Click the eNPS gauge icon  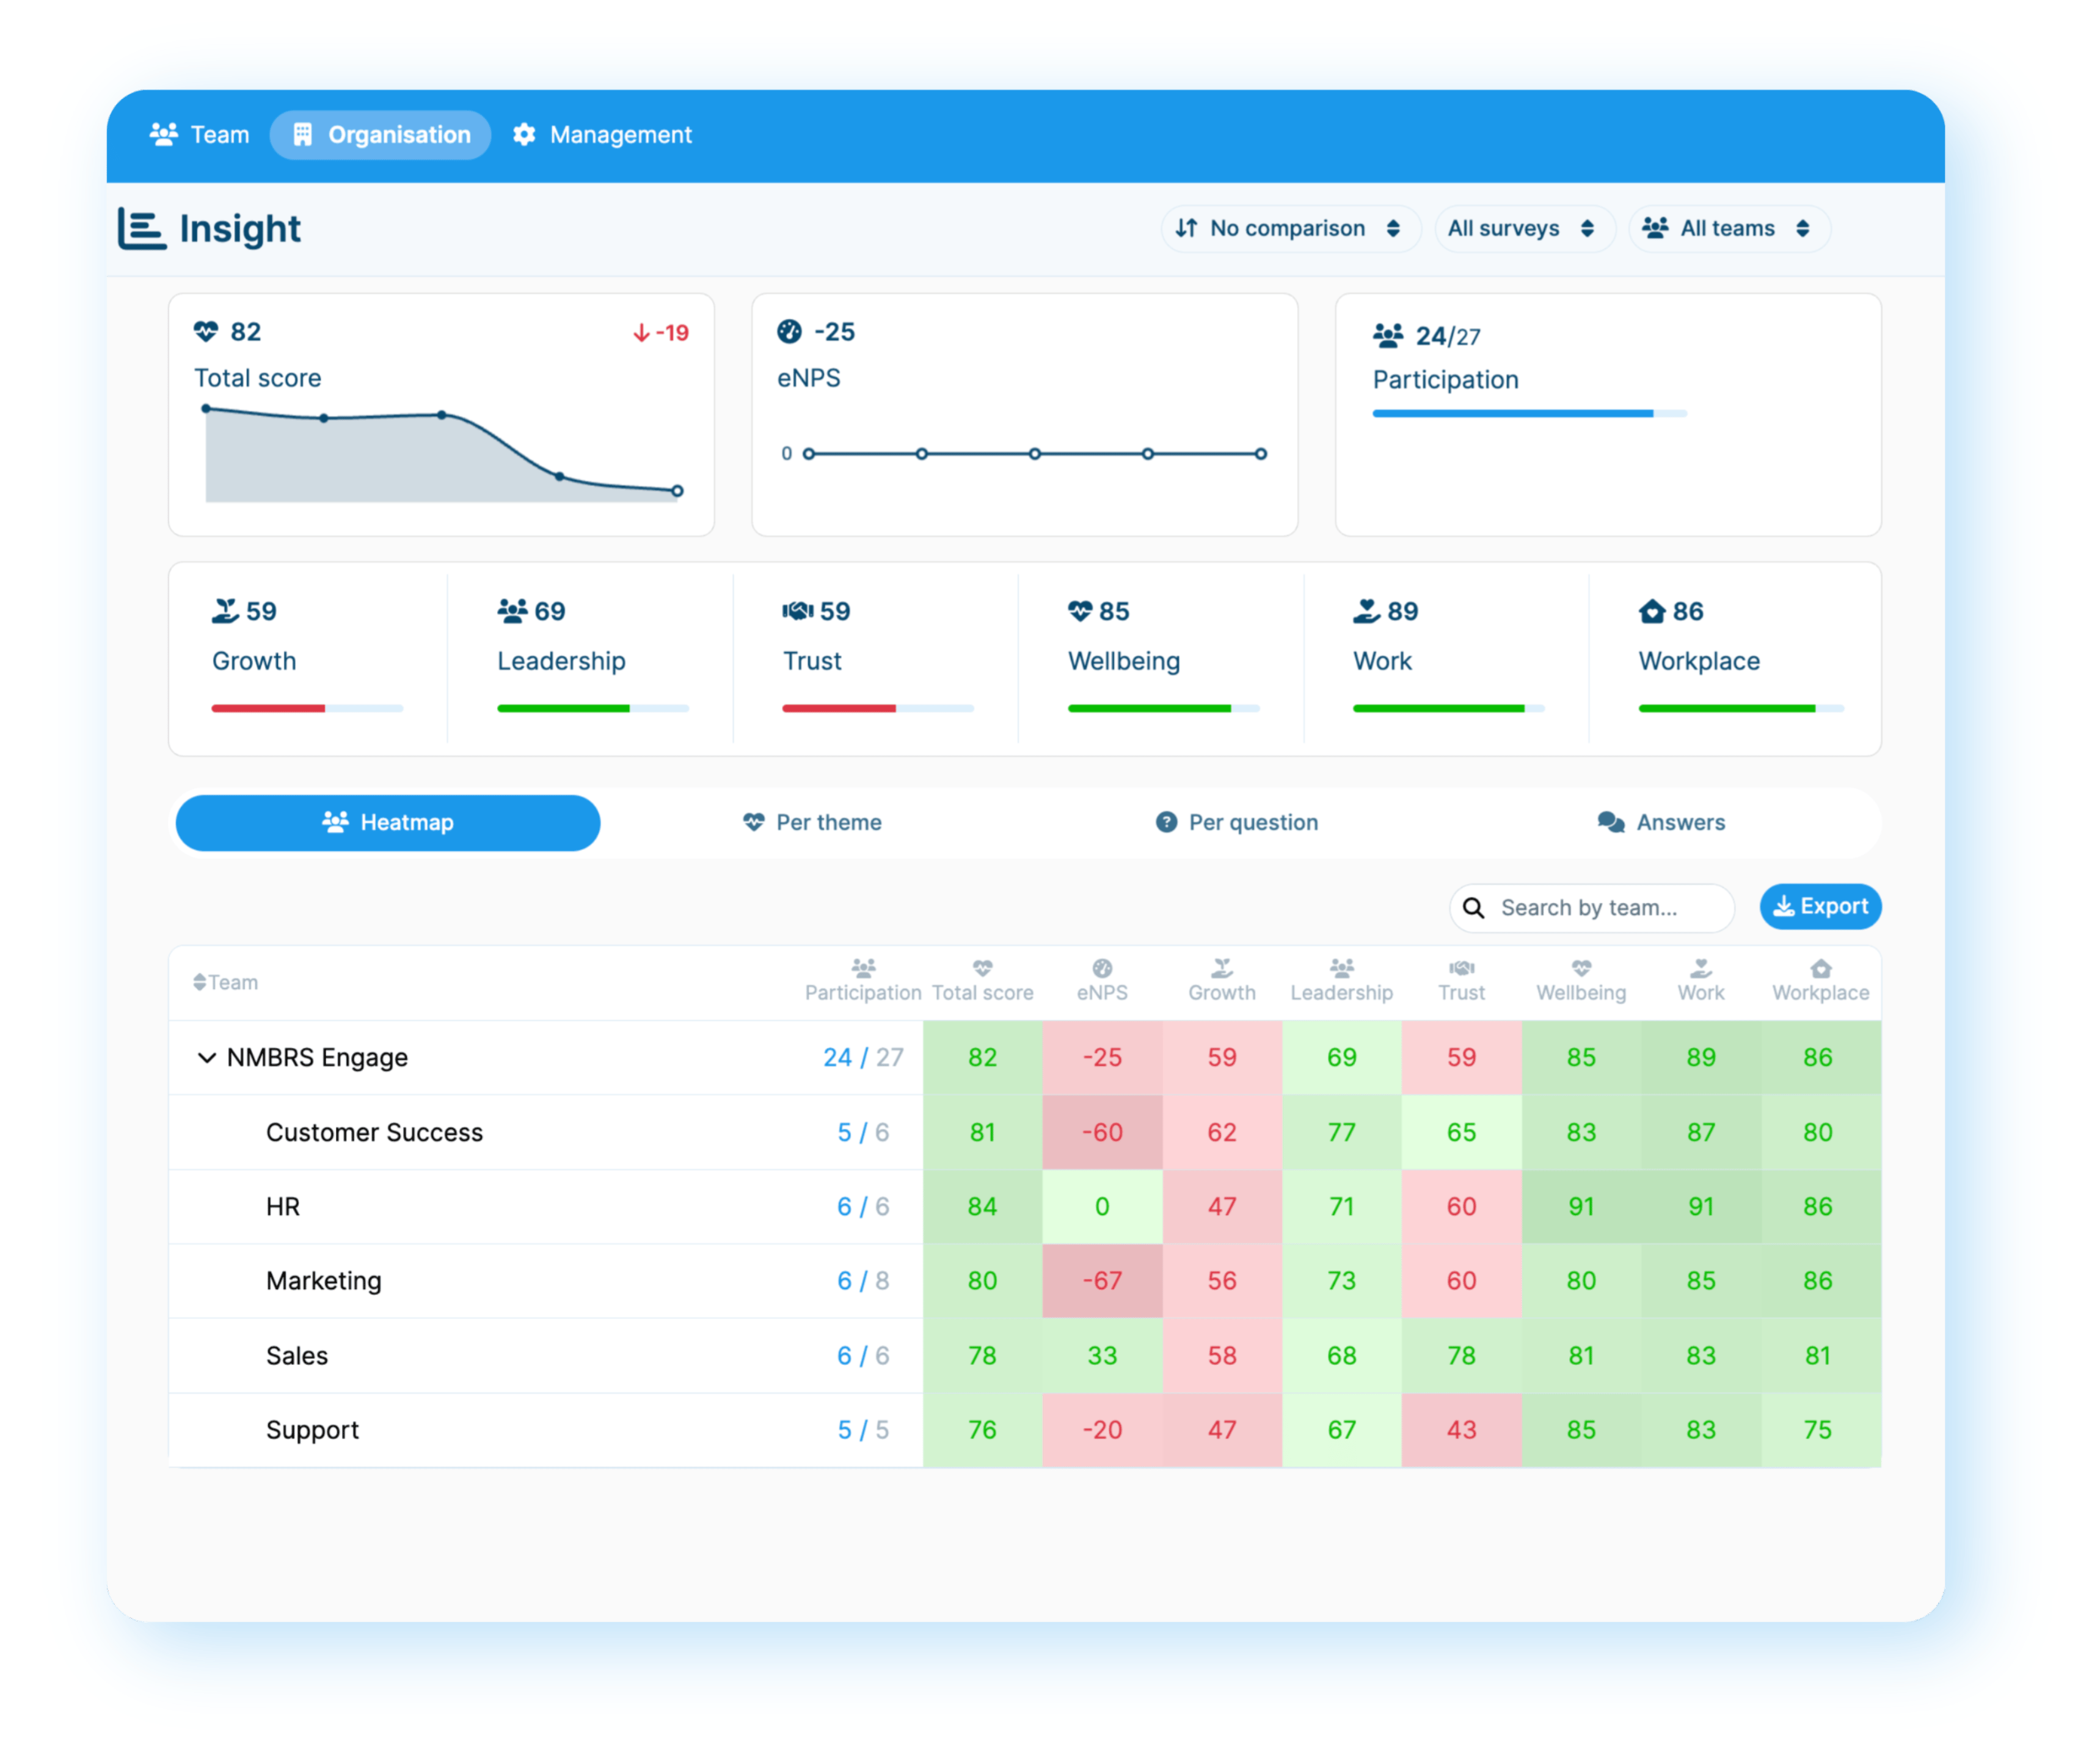[790, 332]
